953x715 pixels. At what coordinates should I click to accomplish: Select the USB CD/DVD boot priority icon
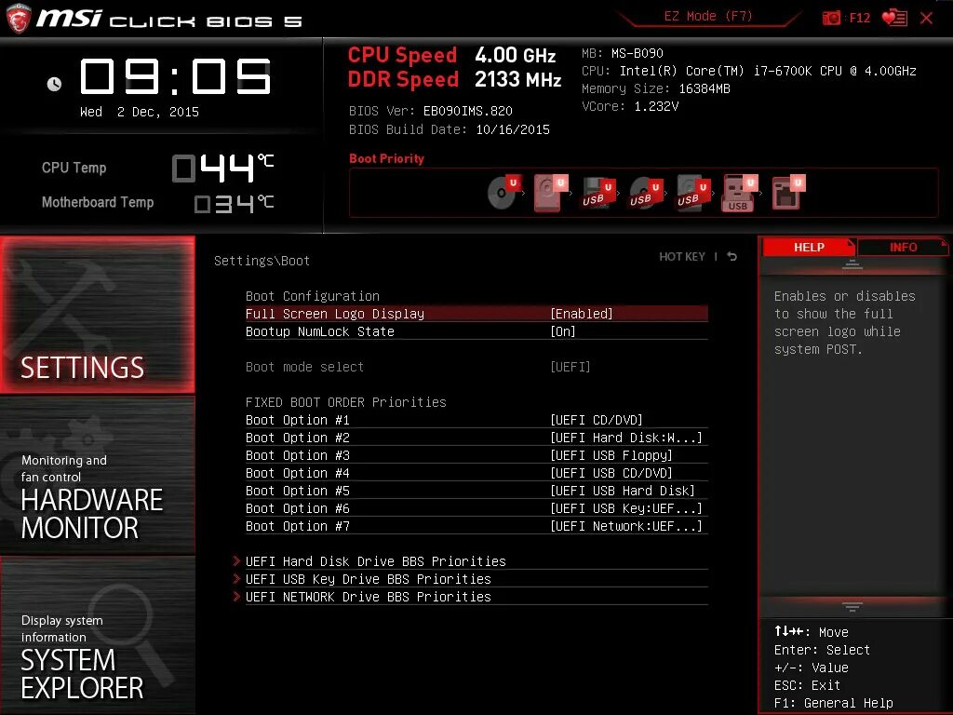(646, 194)
